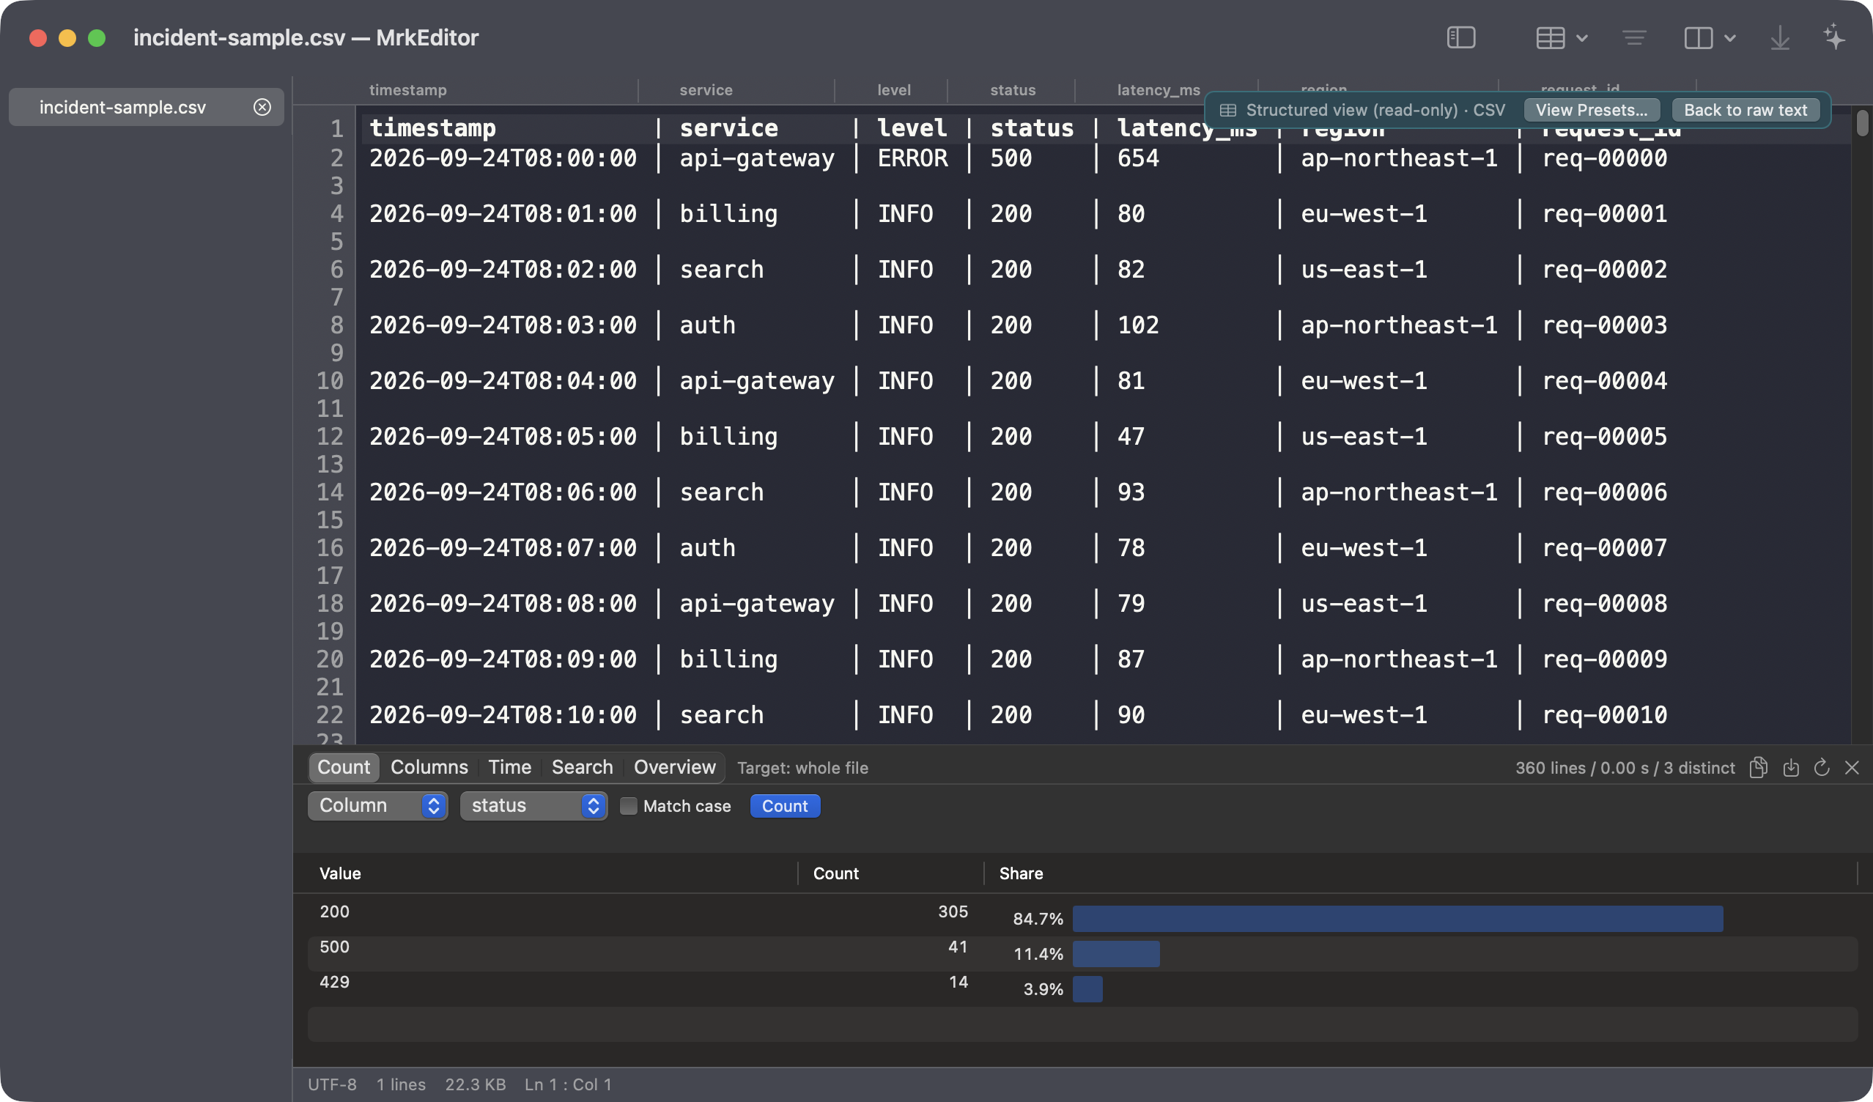Screen dimensions: 1873x1102
Task: Toggle the sidebar panel icon
Action: (x=1460, y=37)
